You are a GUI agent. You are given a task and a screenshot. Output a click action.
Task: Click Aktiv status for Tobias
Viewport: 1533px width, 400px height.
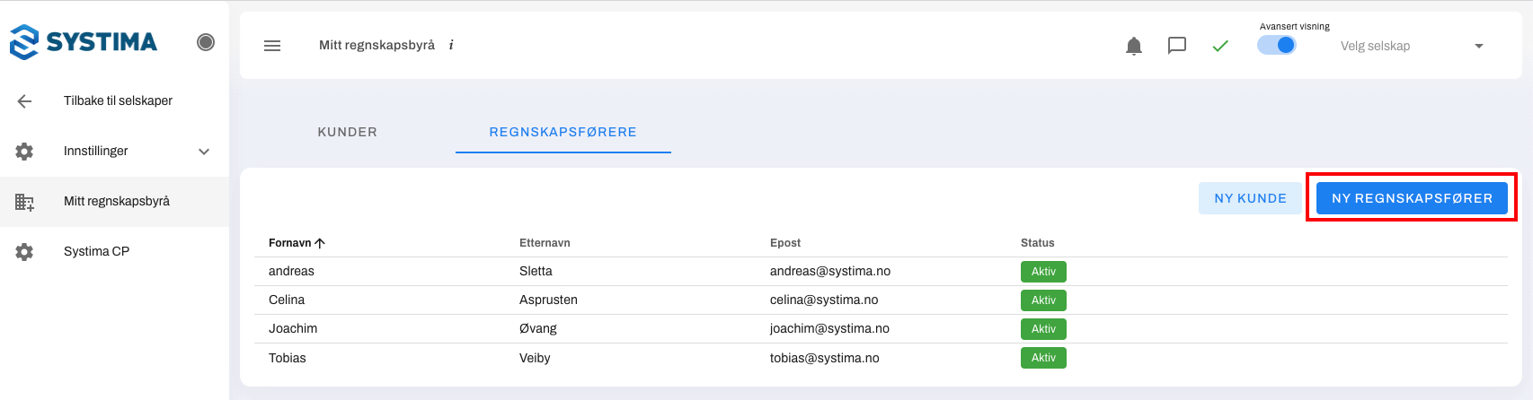pyautogui.click(x=1043, y=358)
